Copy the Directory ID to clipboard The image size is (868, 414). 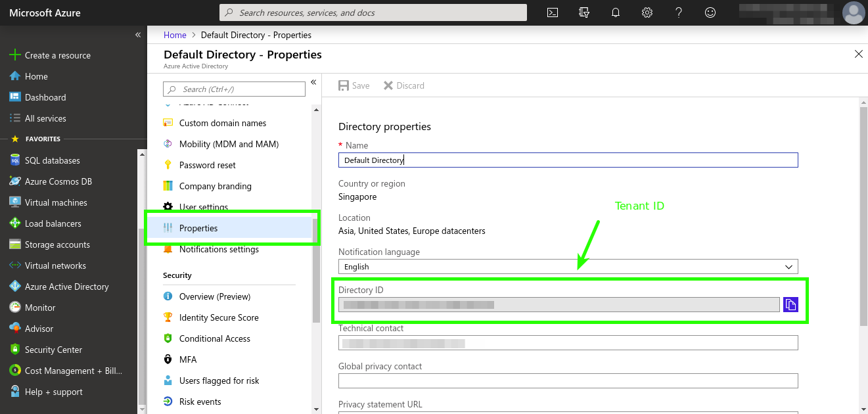point(790,304)
